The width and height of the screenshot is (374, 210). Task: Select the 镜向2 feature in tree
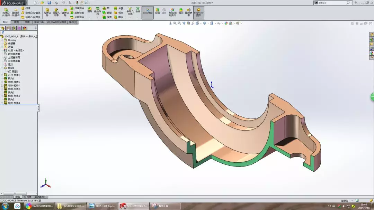(x=9, y=93)
